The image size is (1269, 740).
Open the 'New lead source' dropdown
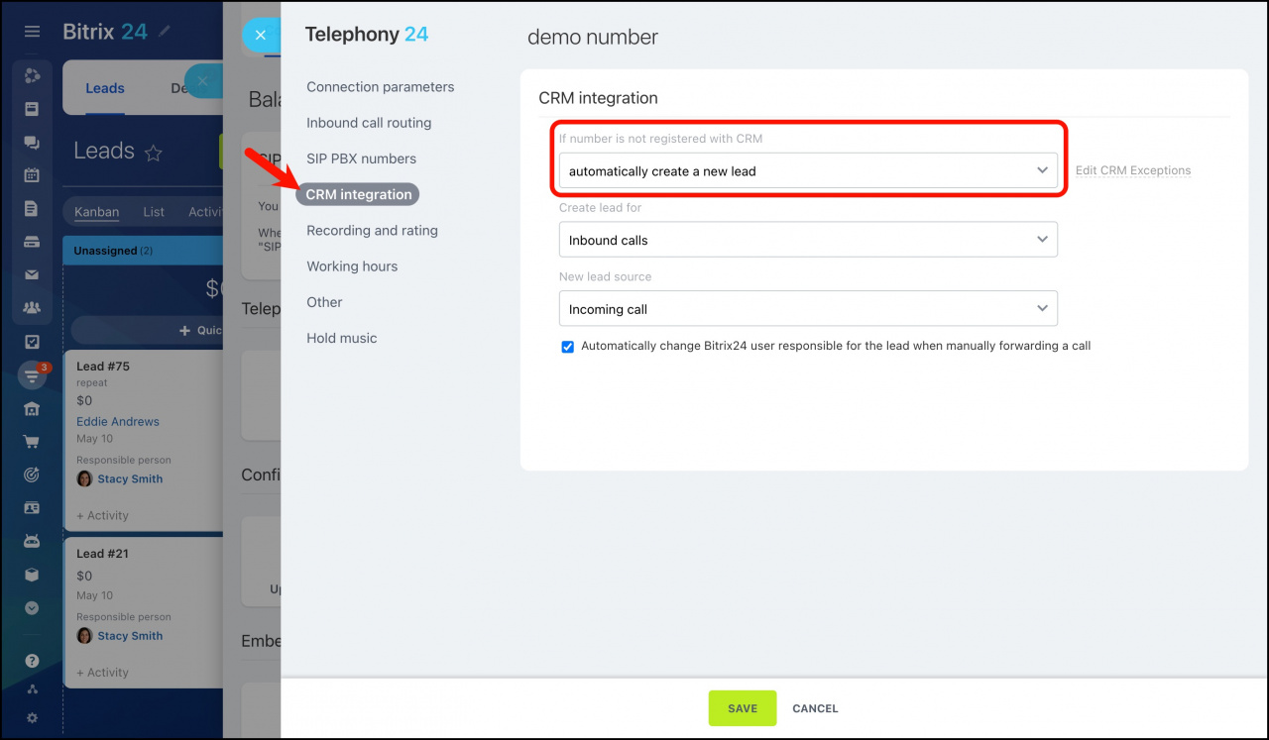808,309
